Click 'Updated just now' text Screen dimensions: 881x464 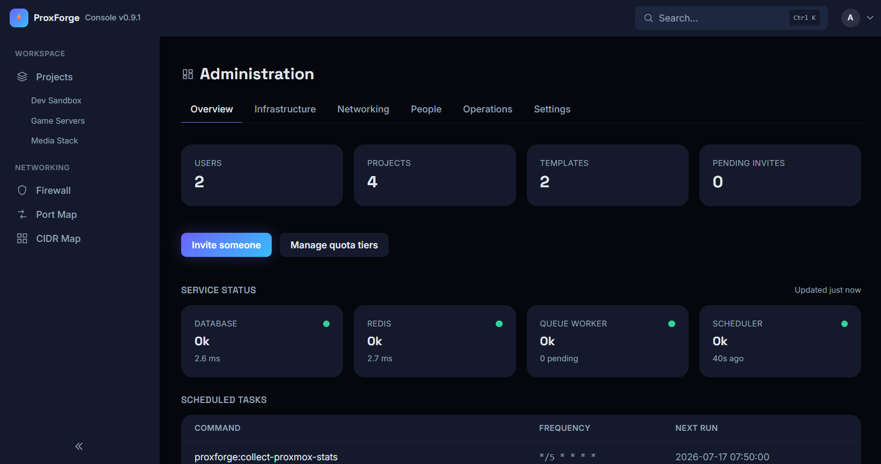pyautogui.click(x=827, y=290)
